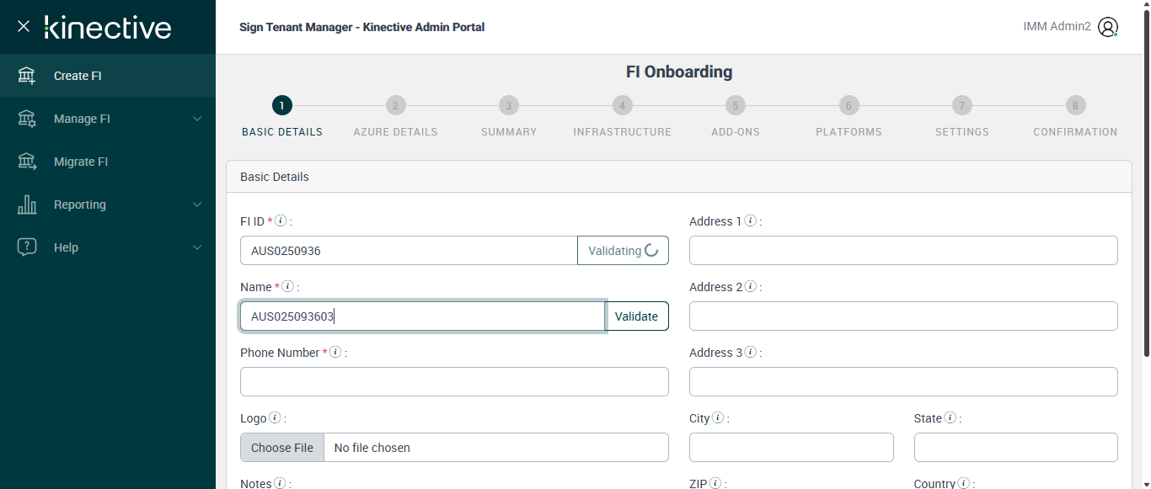Click the Phone Number input field
The image size is (1151, 489).
[x=454, y=382]
